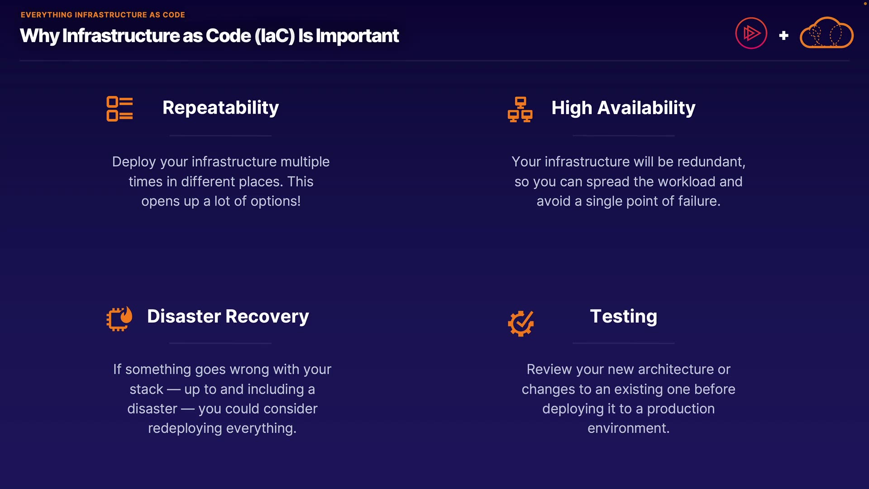Click the plus sign between the logos
This screenshot has height=489, width=869.
coord(784,35)
